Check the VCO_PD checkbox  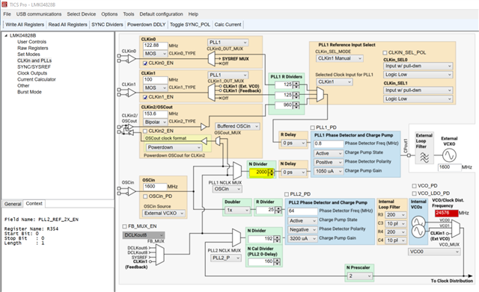click(x=414, y=186)
